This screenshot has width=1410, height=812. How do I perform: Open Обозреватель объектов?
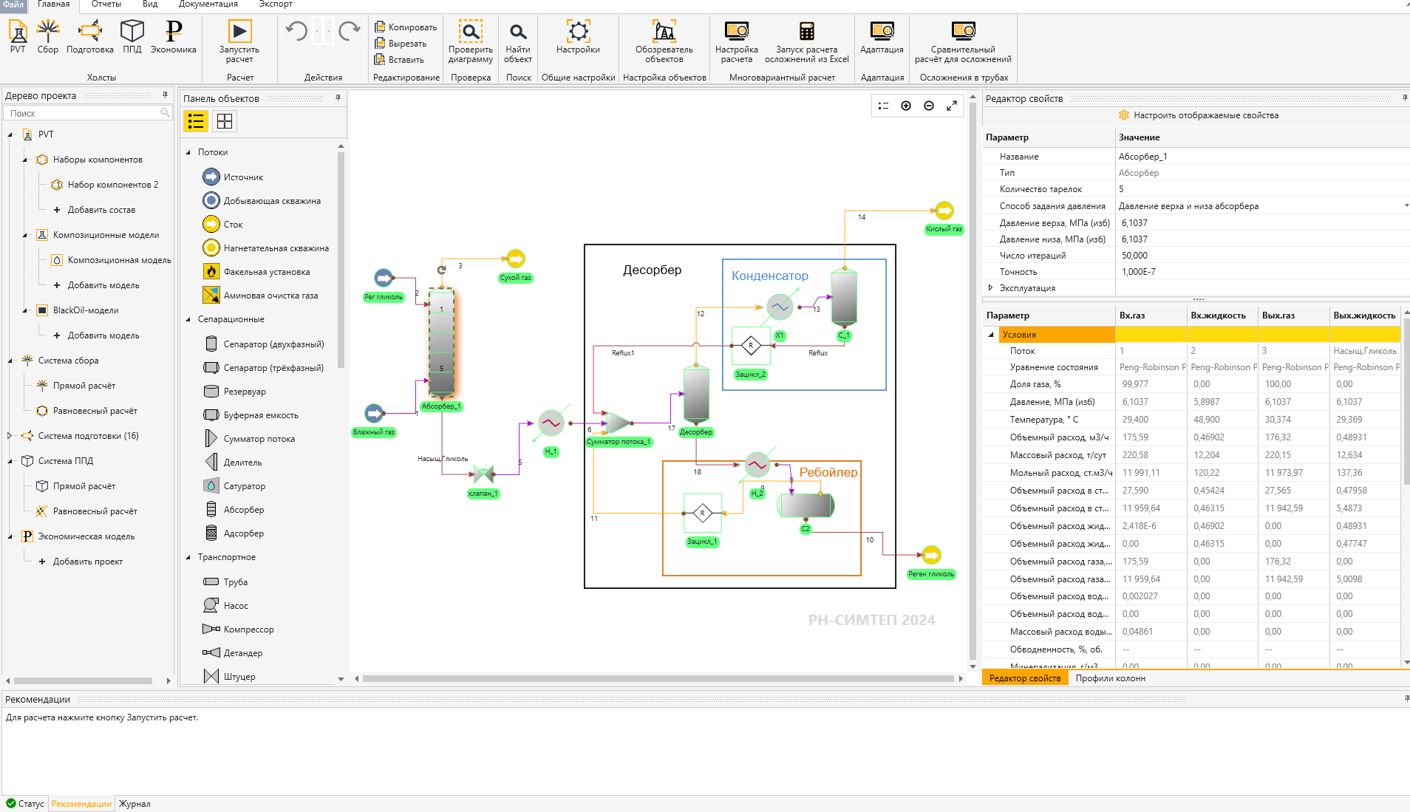pos(664,41)
